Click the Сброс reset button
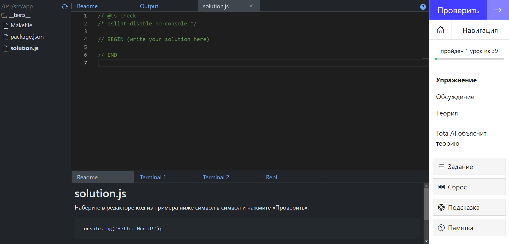Viewport: 509px width, 244px height. 469,187
